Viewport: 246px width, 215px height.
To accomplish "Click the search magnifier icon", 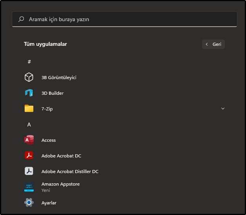I will pos(21,19).
